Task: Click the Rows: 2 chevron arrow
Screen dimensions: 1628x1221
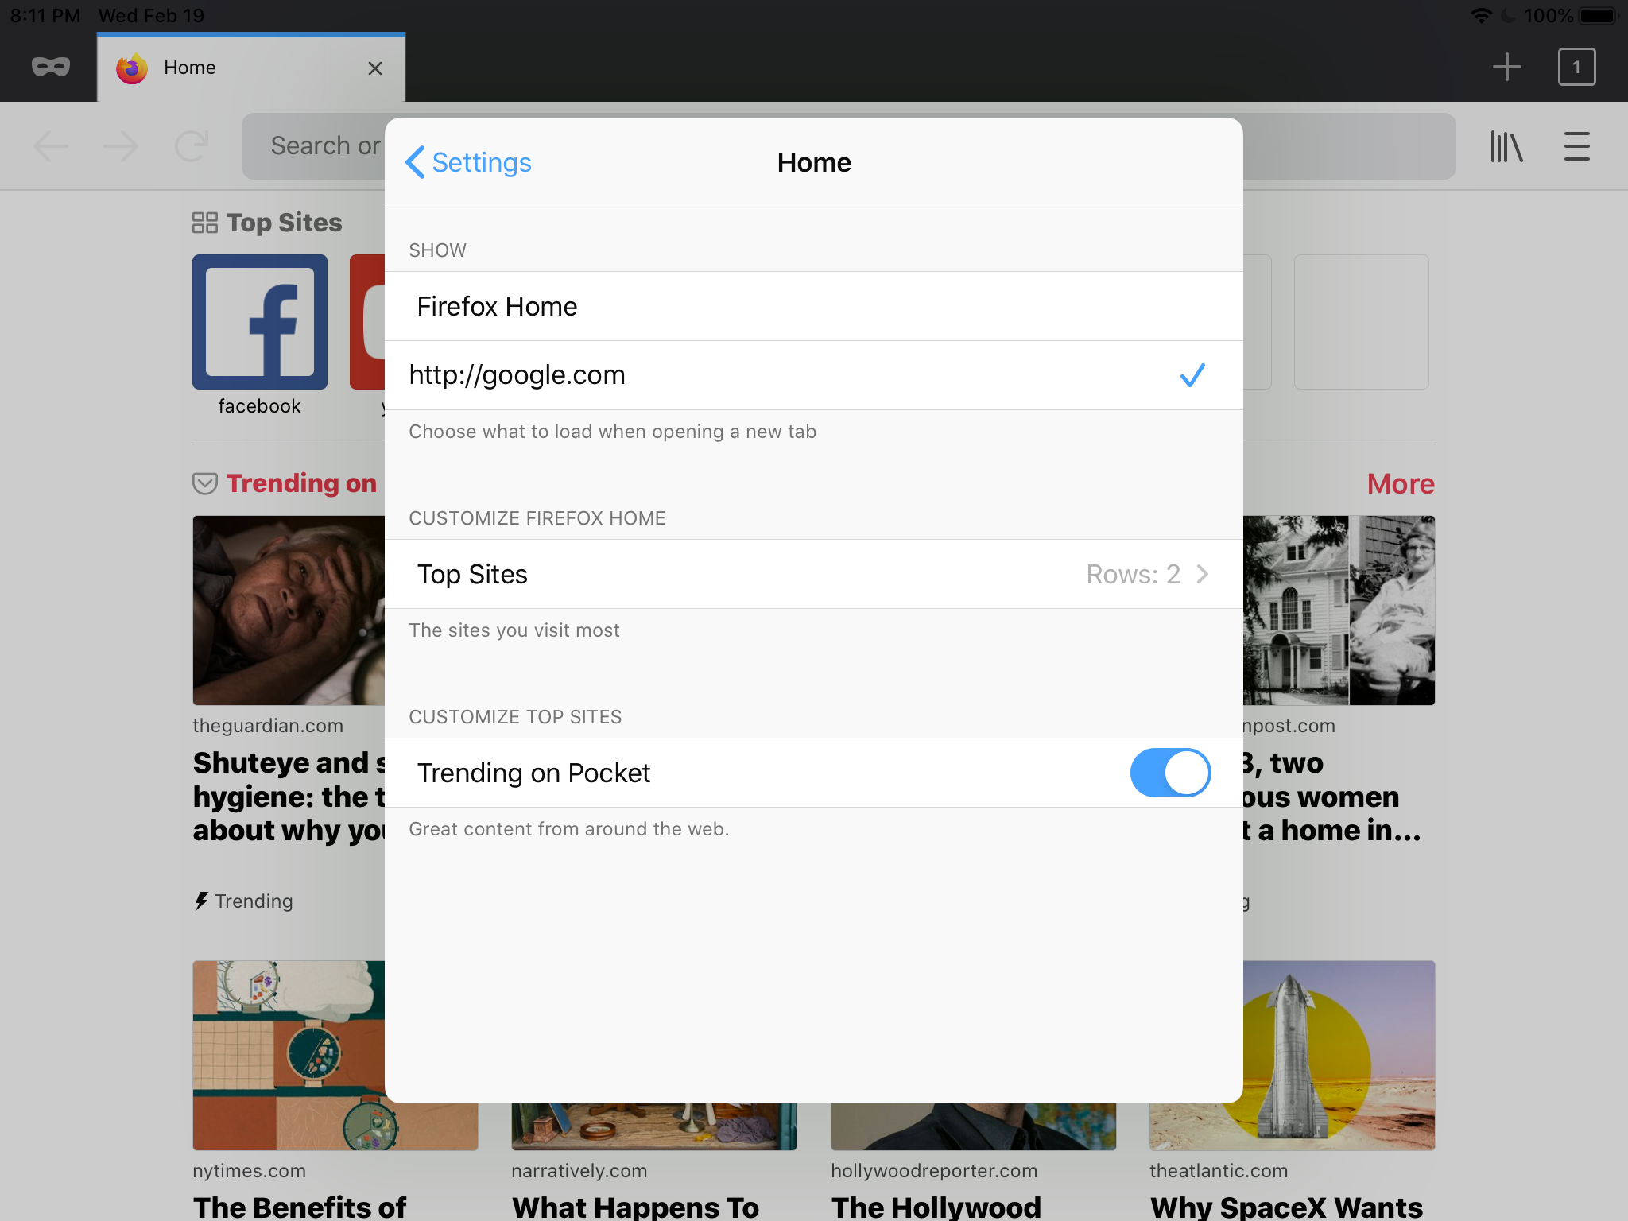Action: coord(1203,574)
